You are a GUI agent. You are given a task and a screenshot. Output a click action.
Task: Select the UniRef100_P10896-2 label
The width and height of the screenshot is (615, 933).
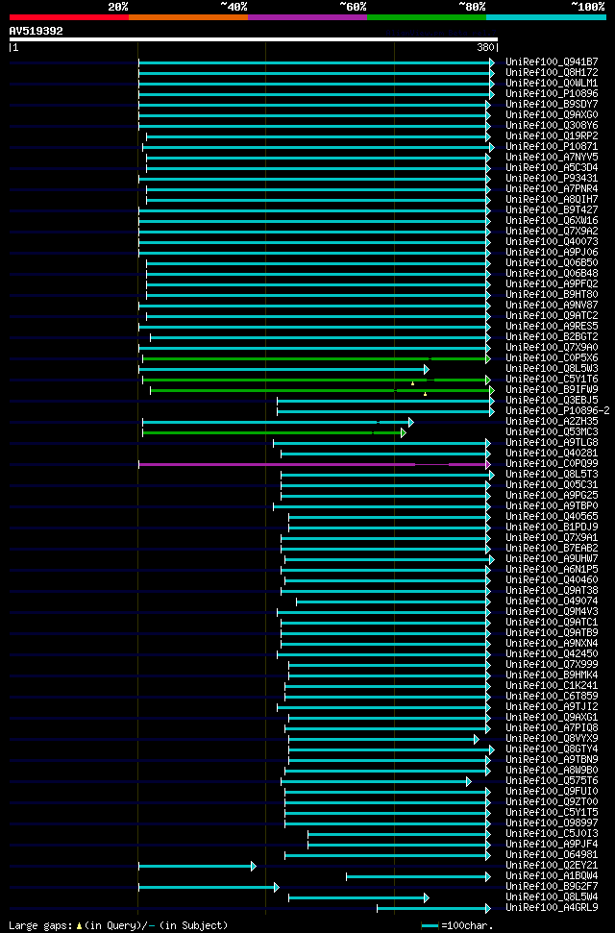[558, 411]
